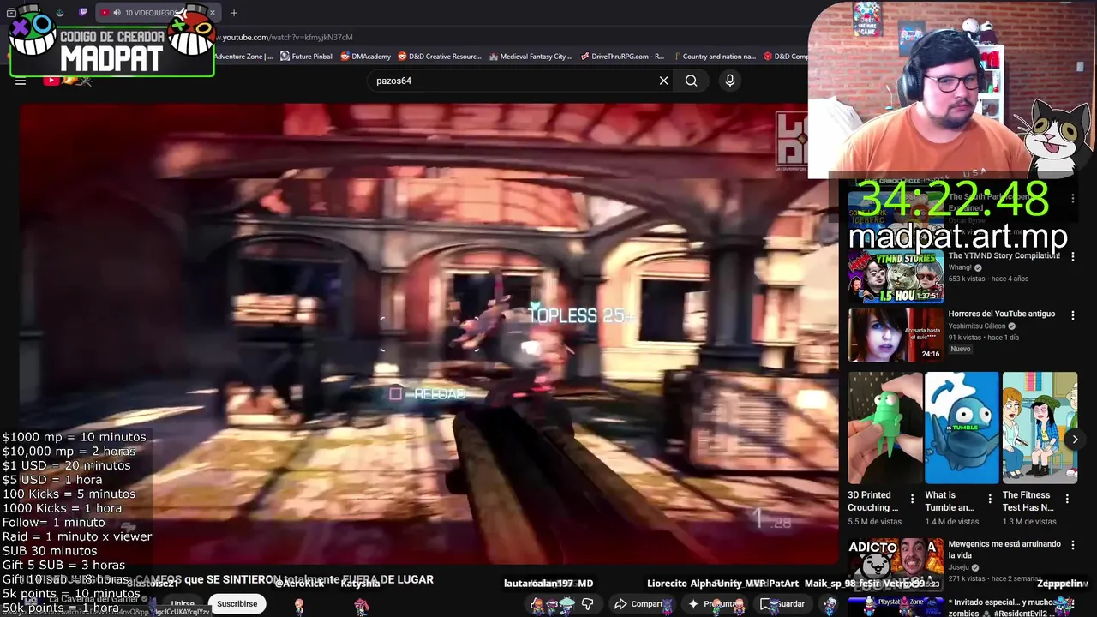Open options for The Fitness Test short
Image resolution: width=1097 pixels, height=617 pixels.
coord(1067,499)
